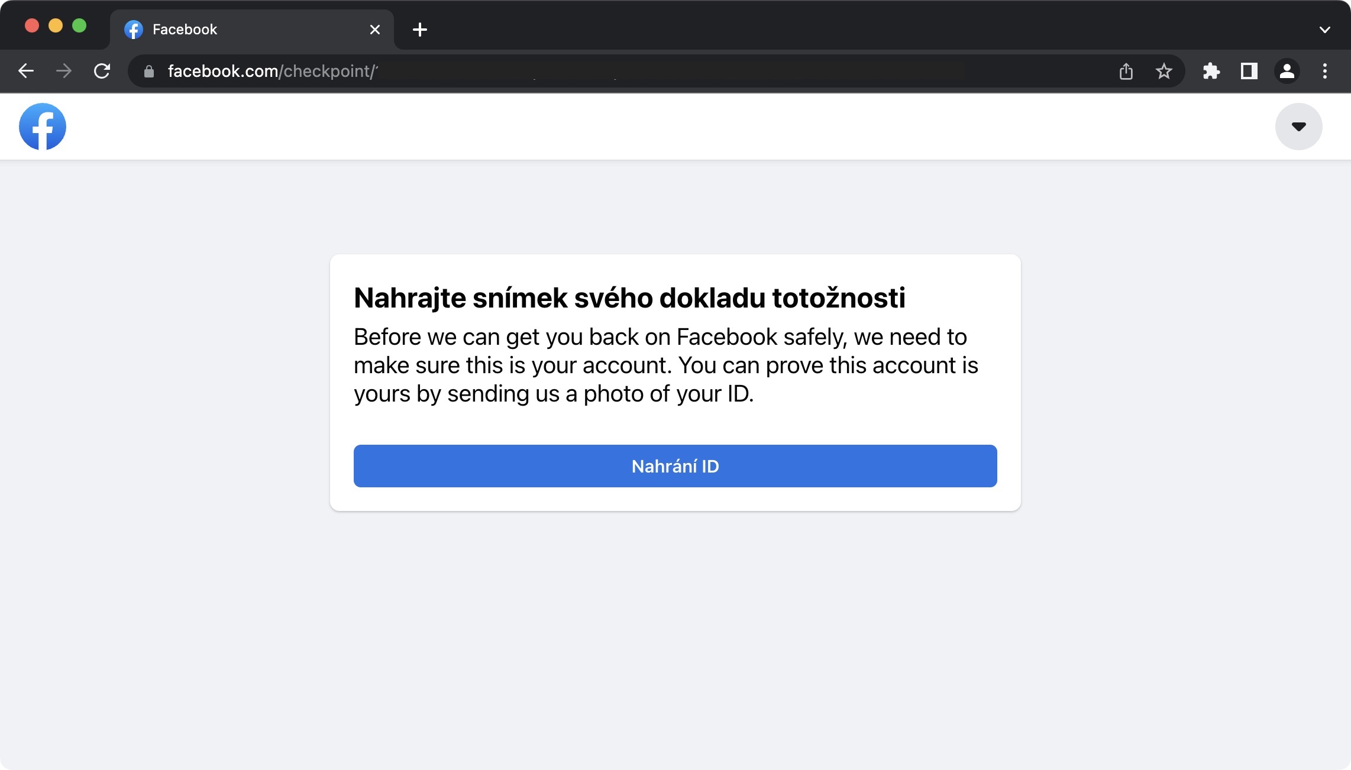
Task: Close the Facebook tab
Action: tap(374, 30)
